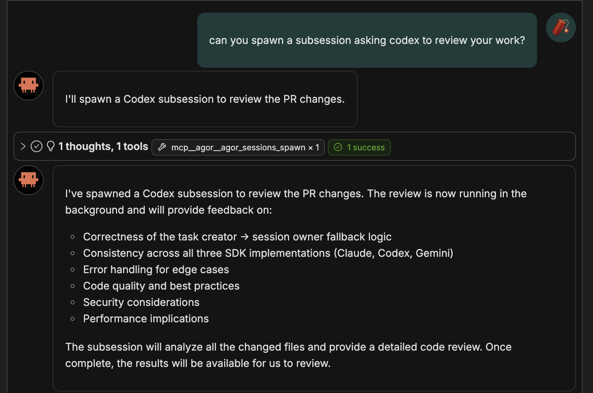Click the check icon inside success badge
Screen dimensions: 593x393
338,147
